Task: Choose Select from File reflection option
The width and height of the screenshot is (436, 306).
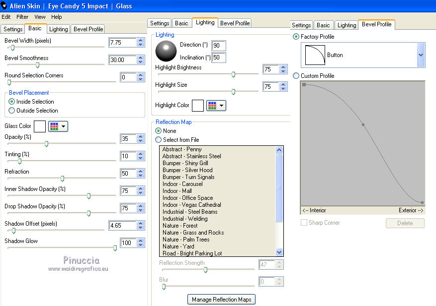Action: point(159,140)
